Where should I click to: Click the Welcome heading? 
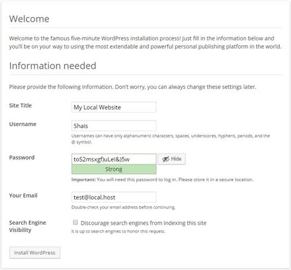coord(29,19)
